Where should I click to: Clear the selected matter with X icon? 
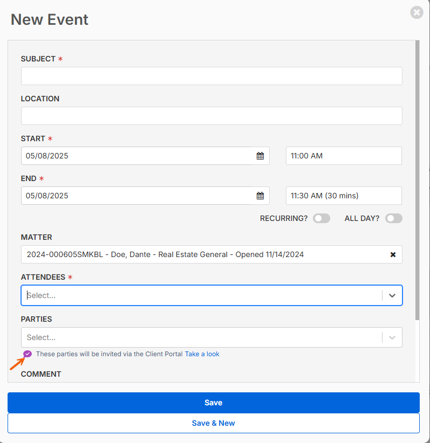click(393, 254)
